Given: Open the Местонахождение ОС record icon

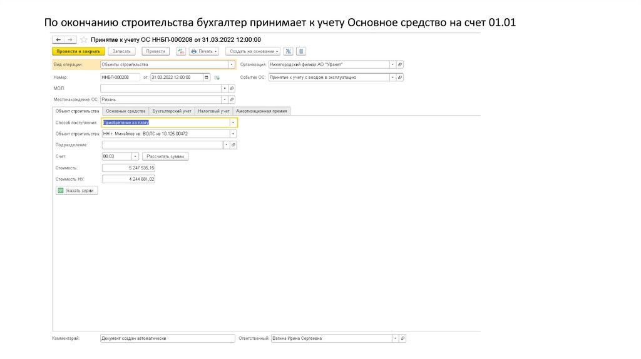Looking at the screenshot, I should pyautogui.click(x=232, y=99).
